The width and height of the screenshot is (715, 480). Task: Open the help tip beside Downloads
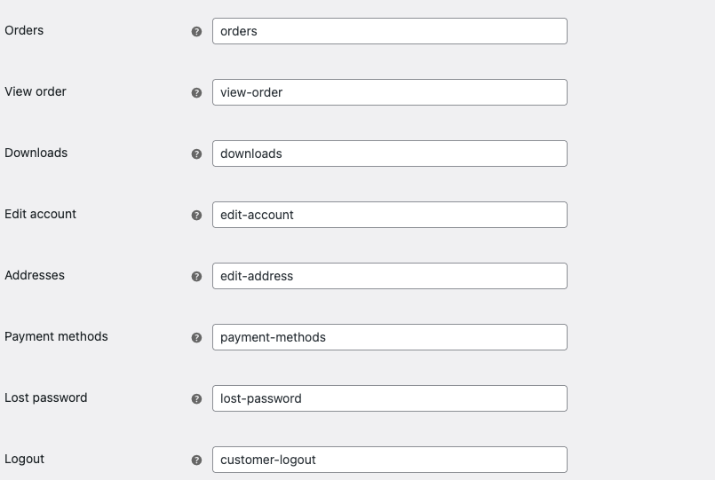click(197, 154)
